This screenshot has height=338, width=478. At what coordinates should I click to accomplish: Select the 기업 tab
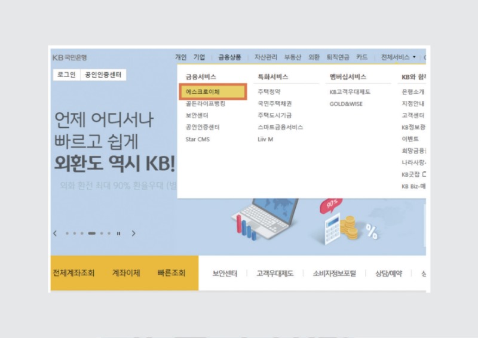pos(199,57)
